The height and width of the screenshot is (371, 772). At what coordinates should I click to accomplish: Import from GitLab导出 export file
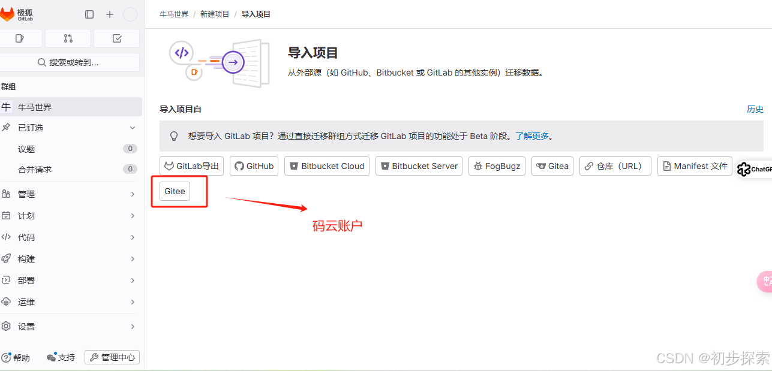tap(191, 166)
